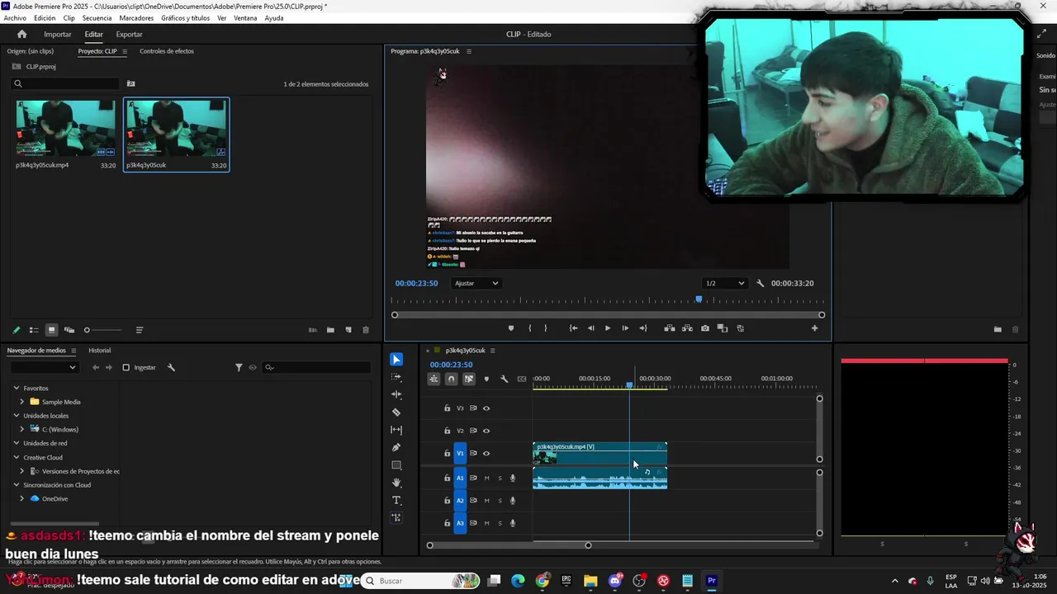1057x594 pixels.
Task: Expand the OneDrive tree item
Action: pos(22,498)
